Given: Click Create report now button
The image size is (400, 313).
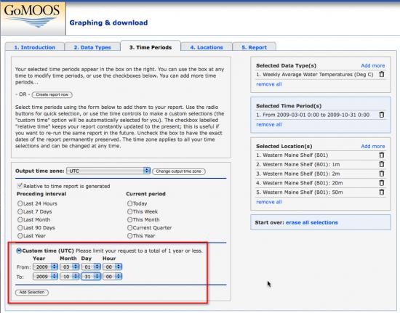Looking at the screenshot, I should tap(52, 94).
